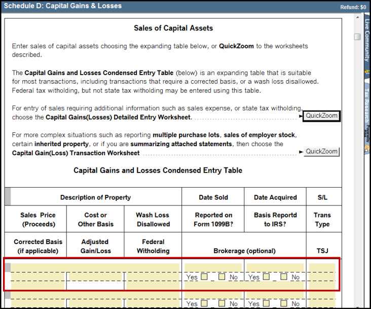Click the vertical scrollbar thumb
The height and width of the screenshot is (309, 371).
click(357, 37)
